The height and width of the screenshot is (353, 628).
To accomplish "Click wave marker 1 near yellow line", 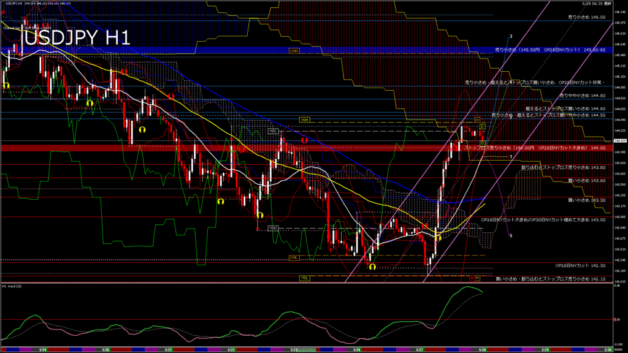I will coord(511,156).
